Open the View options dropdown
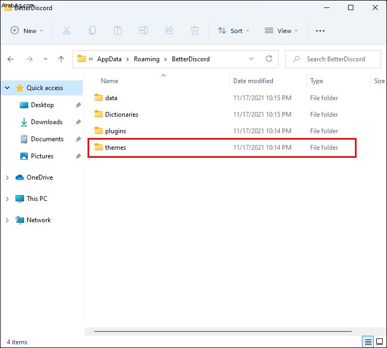The height and width of the screenshot is (348, 387). click(x=281, y=31)
